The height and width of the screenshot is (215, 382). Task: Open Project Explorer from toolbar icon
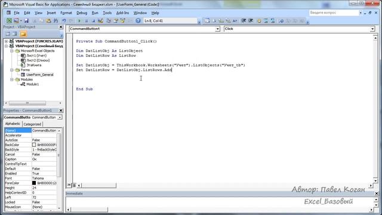(109, 21)
